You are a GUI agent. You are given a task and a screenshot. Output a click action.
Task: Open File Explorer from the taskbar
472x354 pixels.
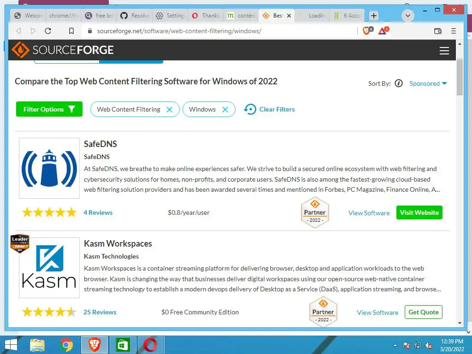click(37, 345)
